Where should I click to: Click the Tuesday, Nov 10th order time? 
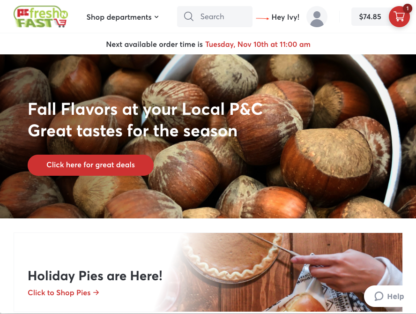258,45
